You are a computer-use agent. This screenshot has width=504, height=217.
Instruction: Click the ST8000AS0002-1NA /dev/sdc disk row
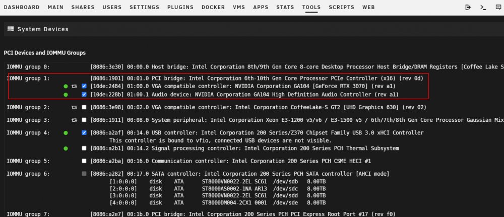point(218,188)
